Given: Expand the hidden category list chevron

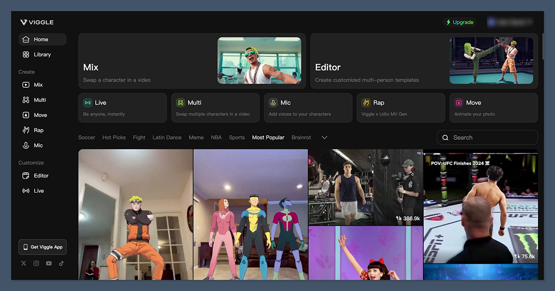Looking at the screenshot, I should click(x=324, y=137).
